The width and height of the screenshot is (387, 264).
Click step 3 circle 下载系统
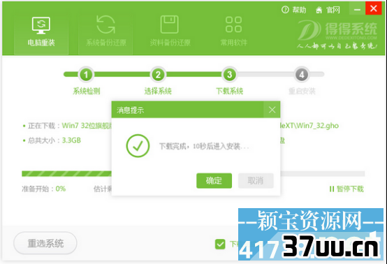(230, 75)
